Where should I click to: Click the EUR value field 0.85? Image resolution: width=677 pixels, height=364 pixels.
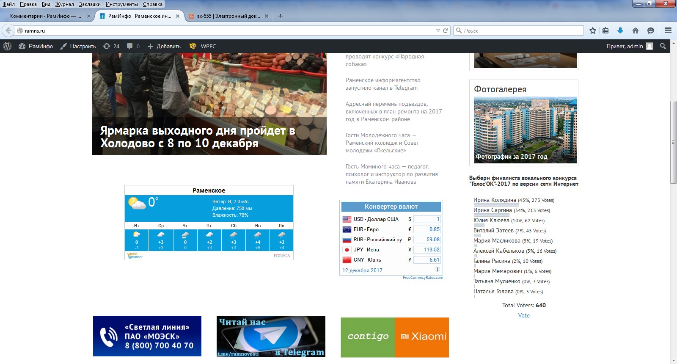click(427, 229)
